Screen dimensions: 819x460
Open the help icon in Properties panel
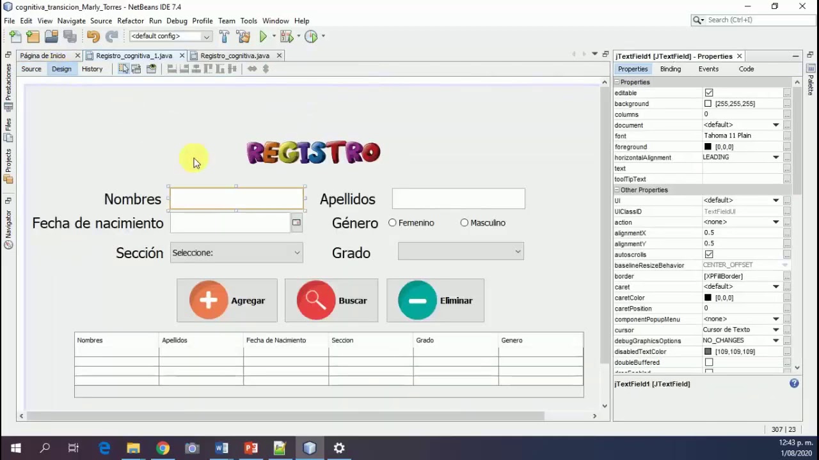click(794, 383)
